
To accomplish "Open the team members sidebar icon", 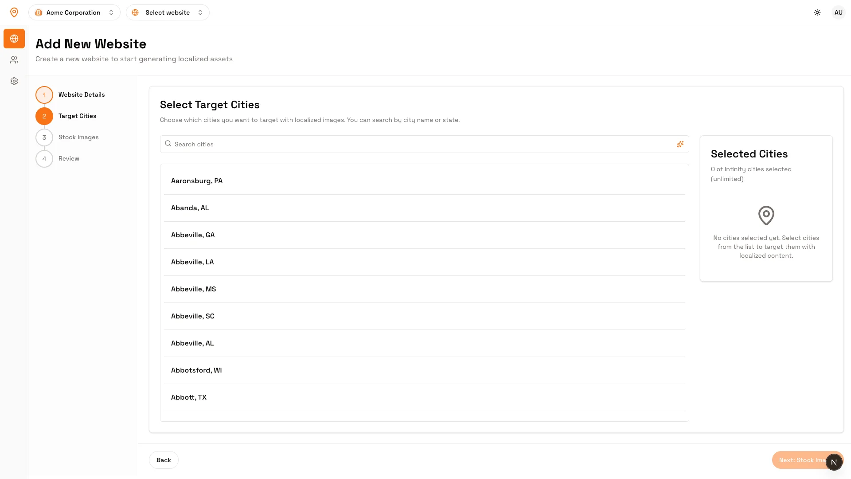I will click(x=14, y=60).
